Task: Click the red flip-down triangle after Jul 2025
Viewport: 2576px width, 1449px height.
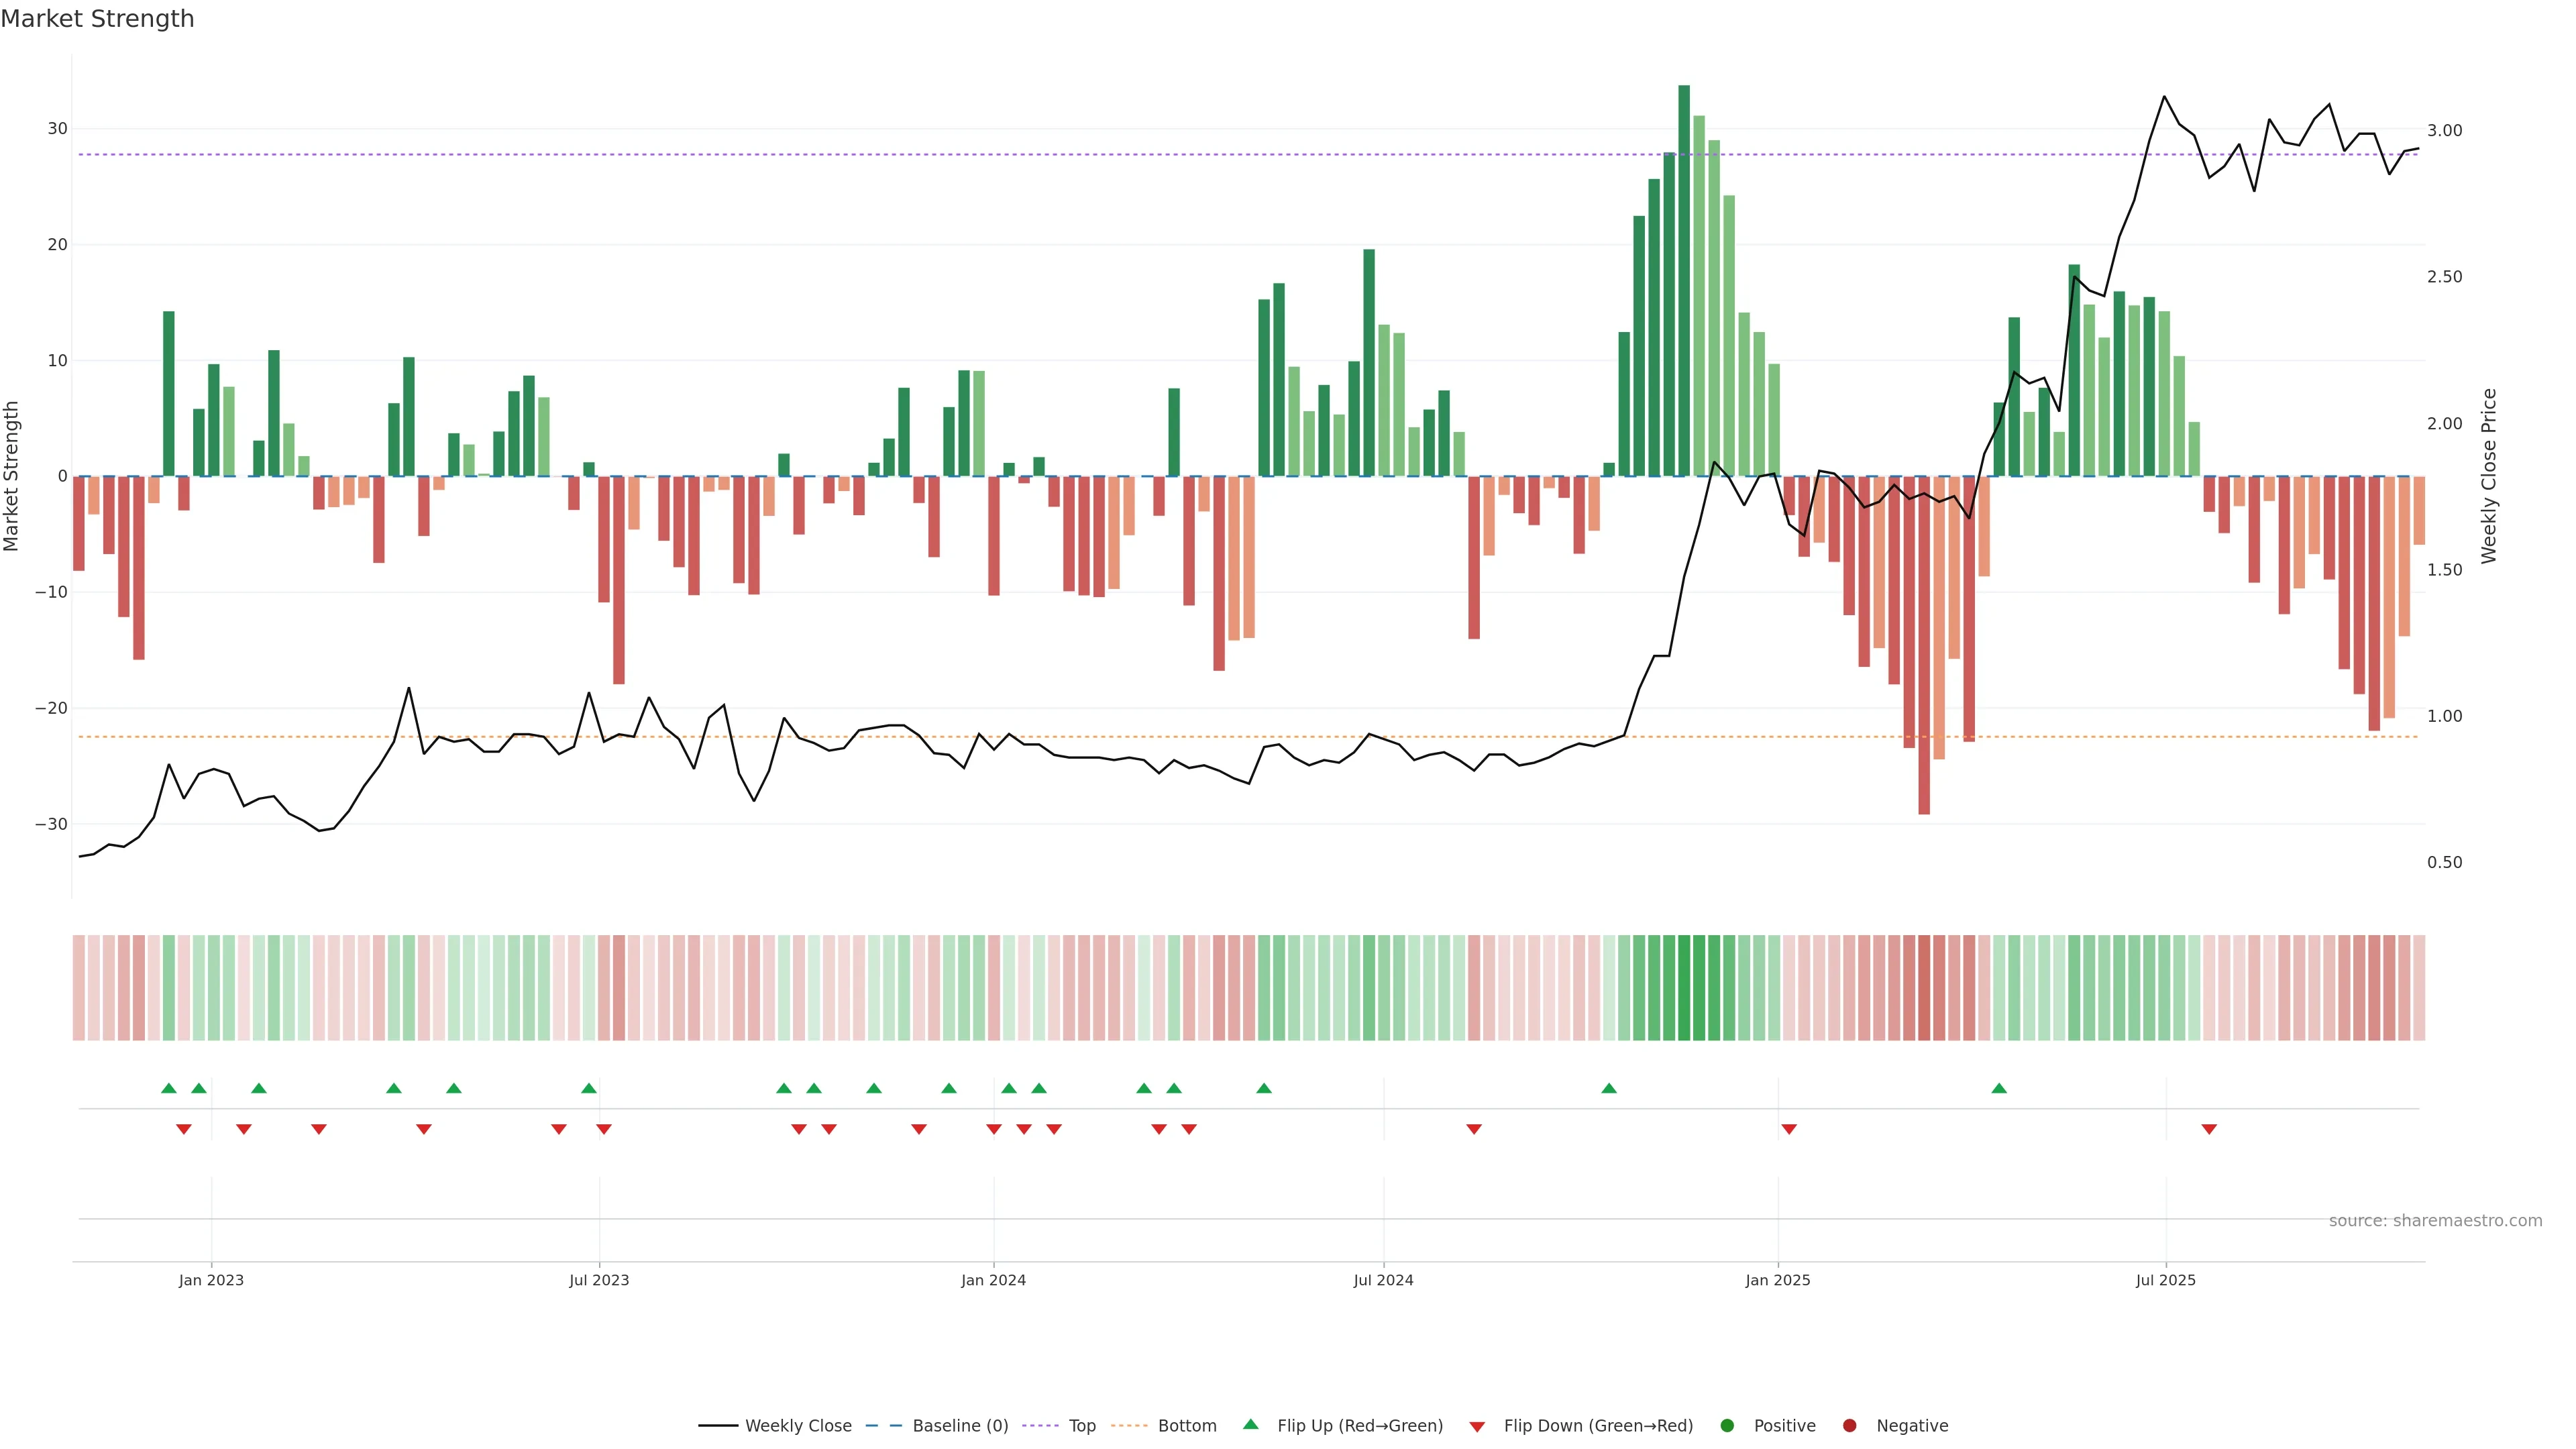Action: pyautogui.click(x=2209, y=1129)
